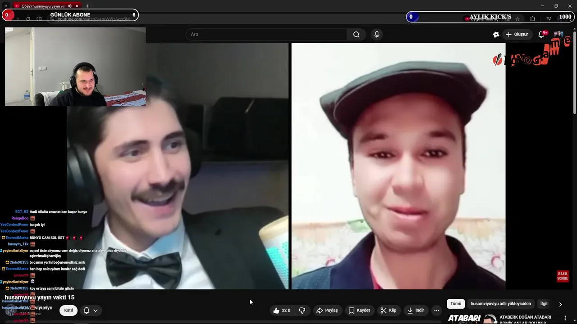Reload the page with the refresh icon
The width and height of the screenshot is (577, 324).
(x=28, y=19)
